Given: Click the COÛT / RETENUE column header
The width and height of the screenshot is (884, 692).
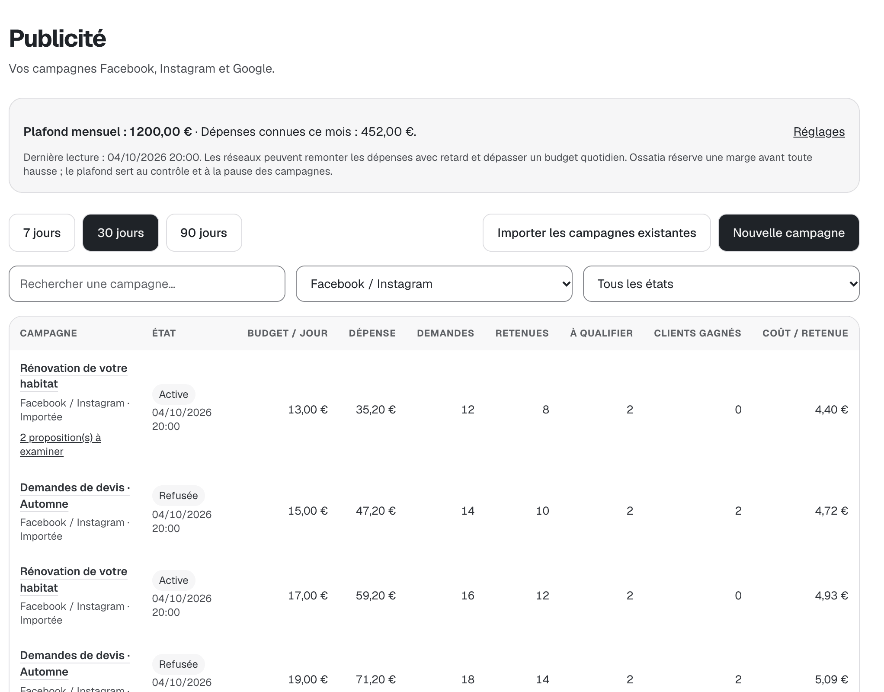Looking at the screenshot, I should (805, 333).
